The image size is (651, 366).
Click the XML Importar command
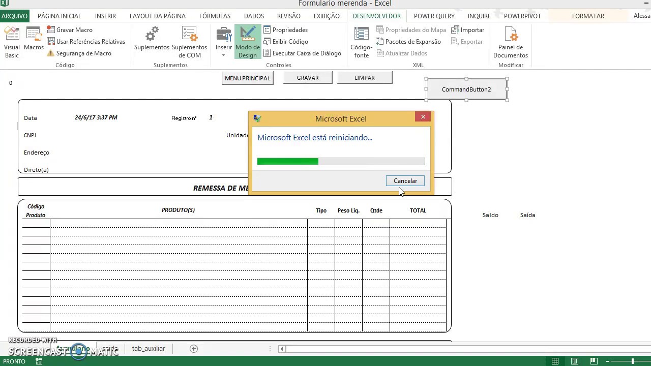click(467, 30)
